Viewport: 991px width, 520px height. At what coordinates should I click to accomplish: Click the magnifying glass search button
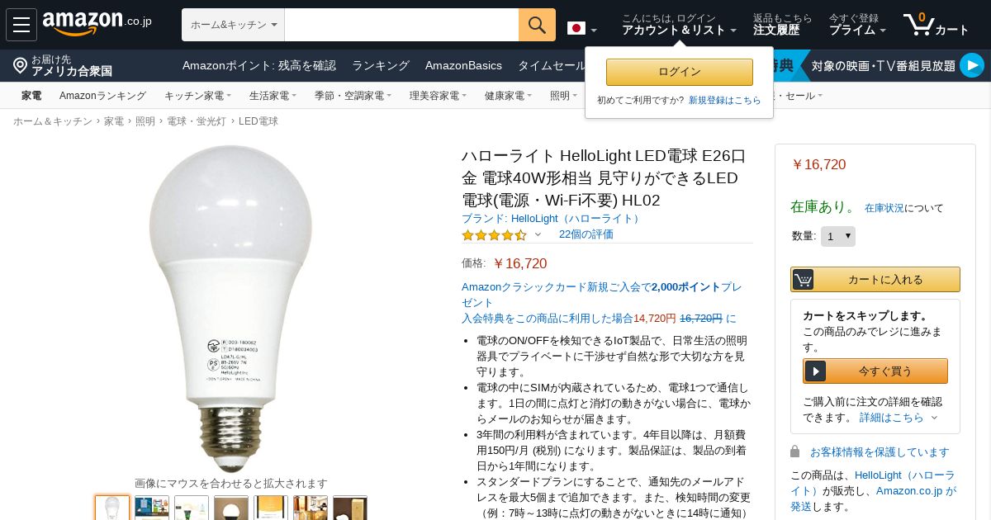tap(537, 25)
